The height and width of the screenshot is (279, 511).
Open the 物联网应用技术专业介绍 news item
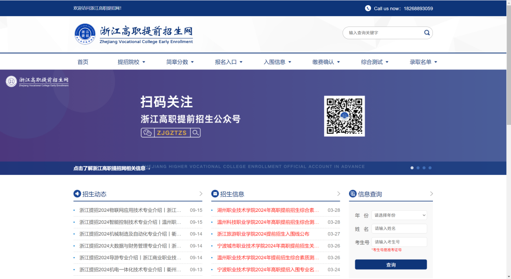point(131,210)
